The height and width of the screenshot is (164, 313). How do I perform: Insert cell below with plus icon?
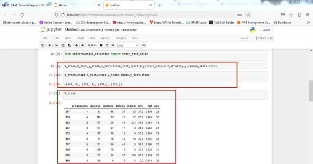click(x=49, y=45)
